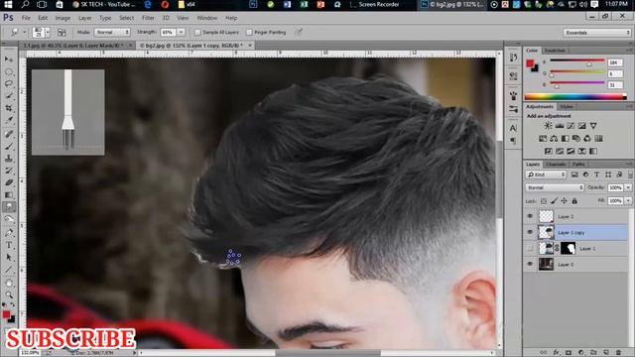The image size is (635, 357).
Task: Select the Lasso tool
Action: (9, 83)
